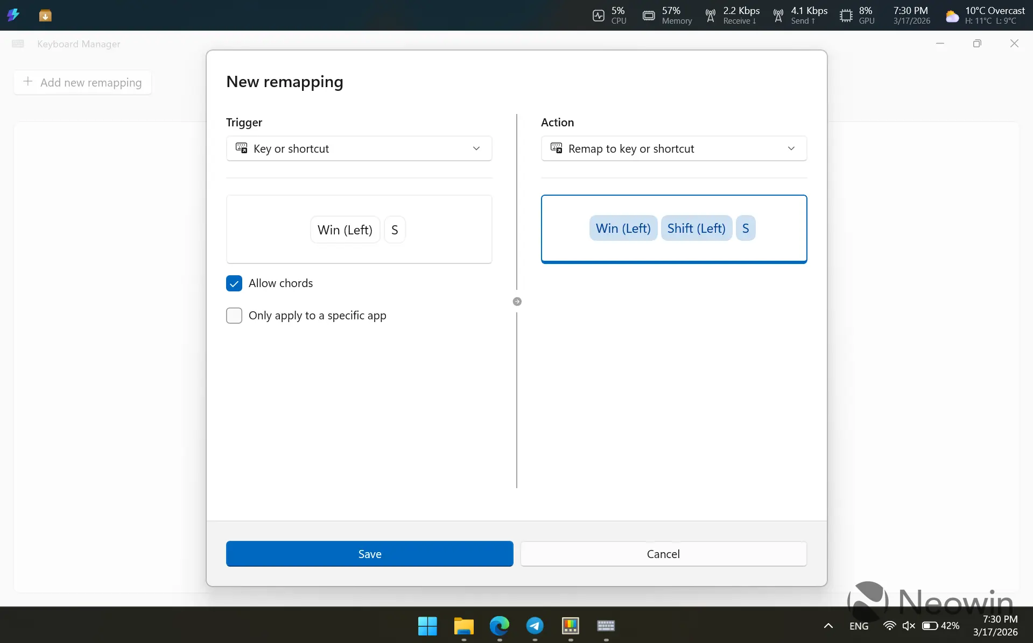This screenshot has width=1033, height=643.
Task: Select the Shift (Left) key in Action
Action: click(x=697, y=228)
